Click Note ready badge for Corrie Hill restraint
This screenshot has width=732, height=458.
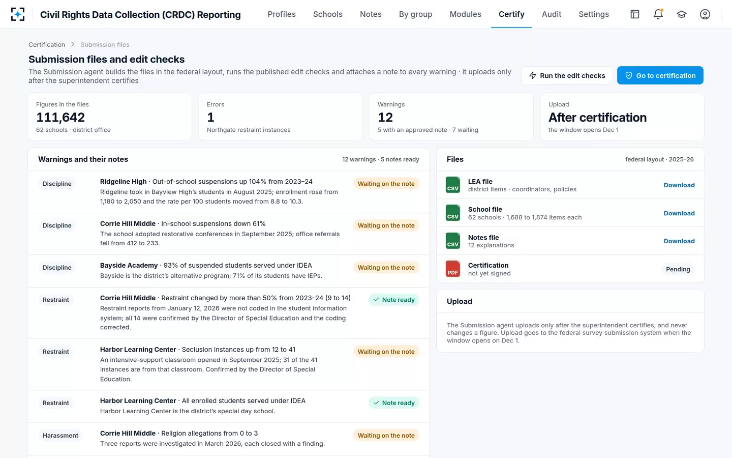(x=394, y=300)
